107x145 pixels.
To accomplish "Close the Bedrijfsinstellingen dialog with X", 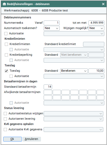I will tap(103, 4).
